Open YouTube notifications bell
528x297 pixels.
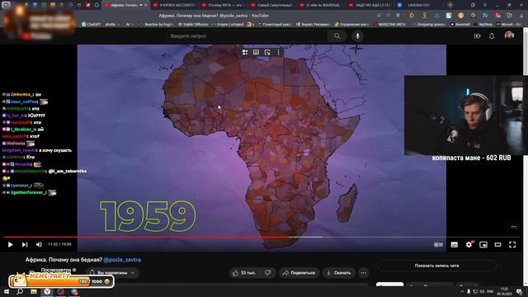coord(492,36)
